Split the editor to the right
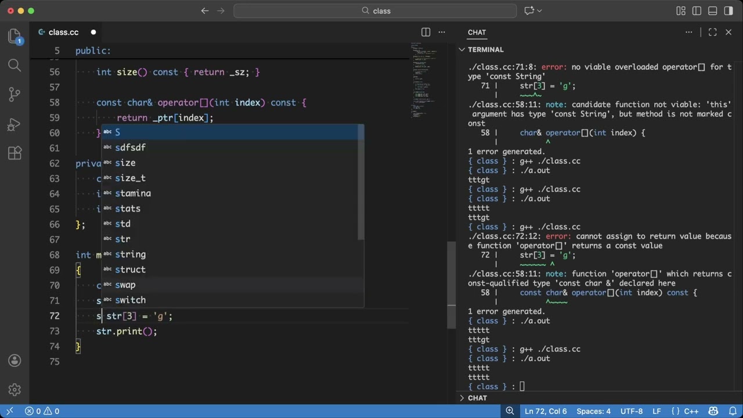 tap(425, 33)
